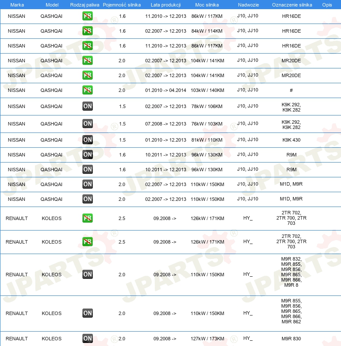Click capacity 1.6 in the 84kW / 114KM row

[x=123, y=31]
